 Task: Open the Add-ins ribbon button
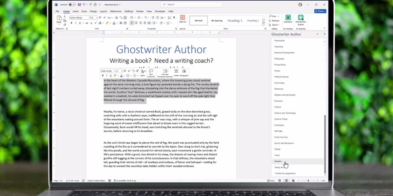point(182,19)
